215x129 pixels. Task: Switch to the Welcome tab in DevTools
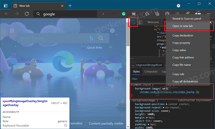pos(153,22)
